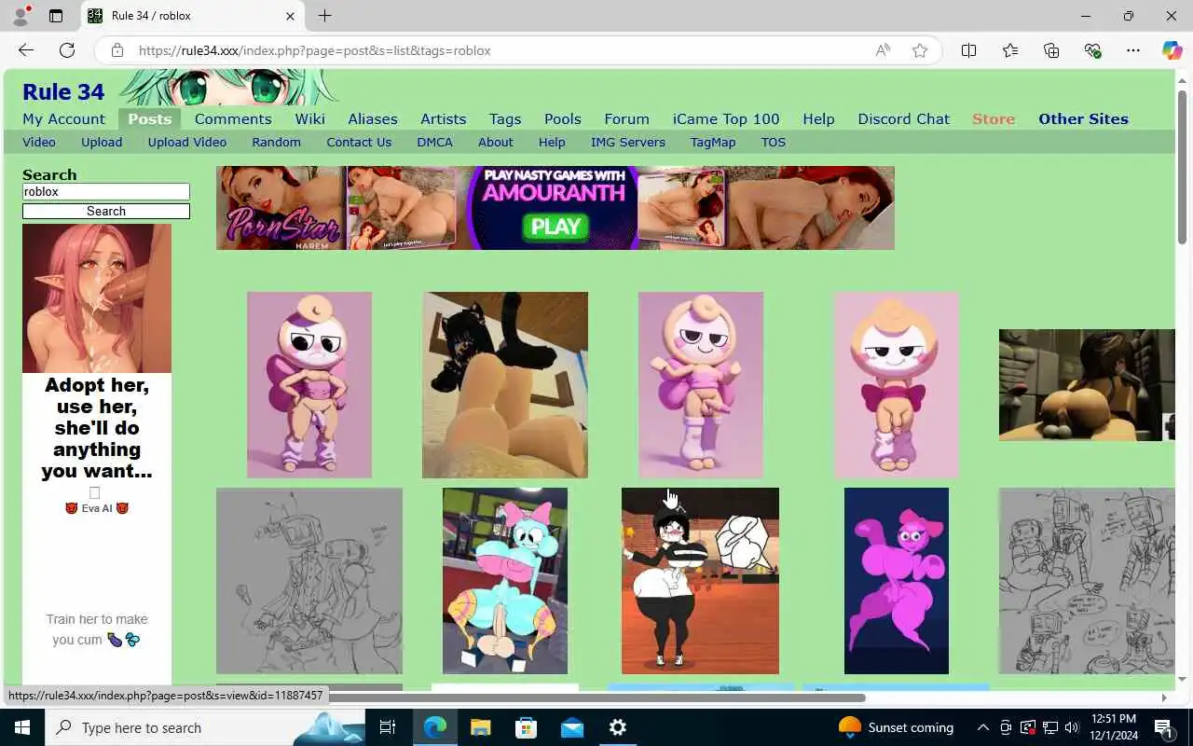
Task: Click the Upload link
Action: point(102,142)
